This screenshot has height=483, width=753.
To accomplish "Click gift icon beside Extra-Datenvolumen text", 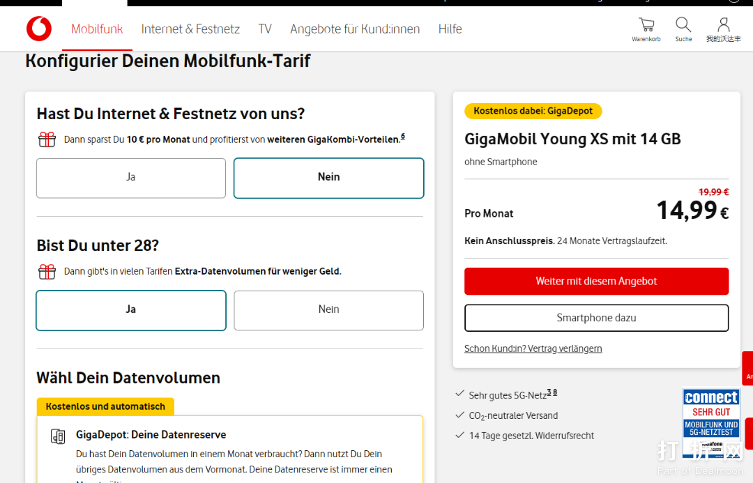I will point(47,271).
